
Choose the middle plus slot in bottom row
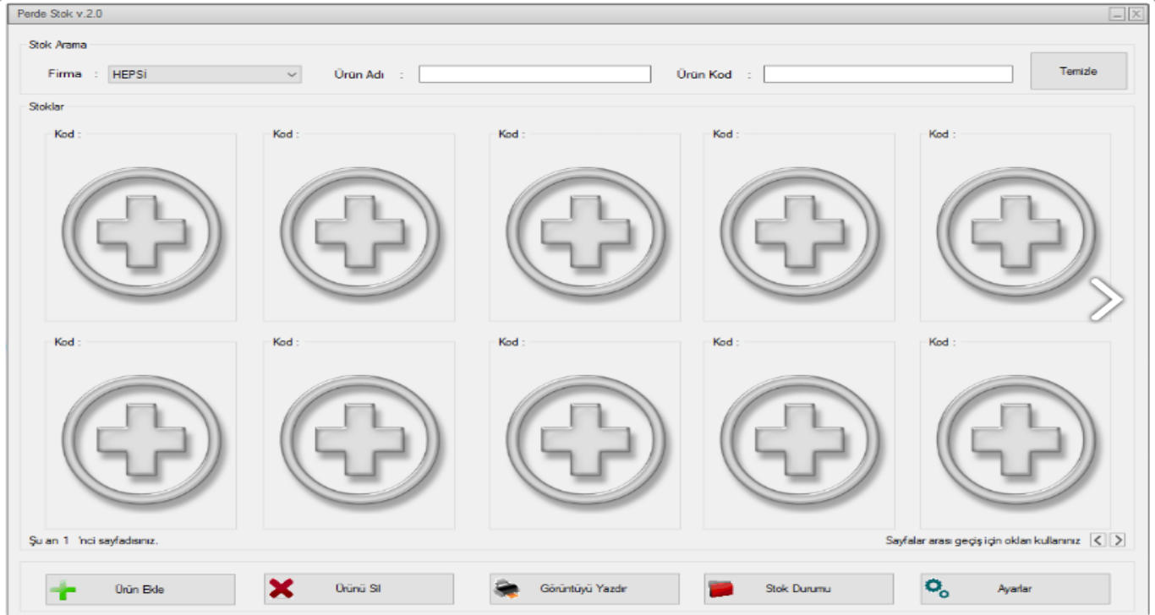click(585, 438)
